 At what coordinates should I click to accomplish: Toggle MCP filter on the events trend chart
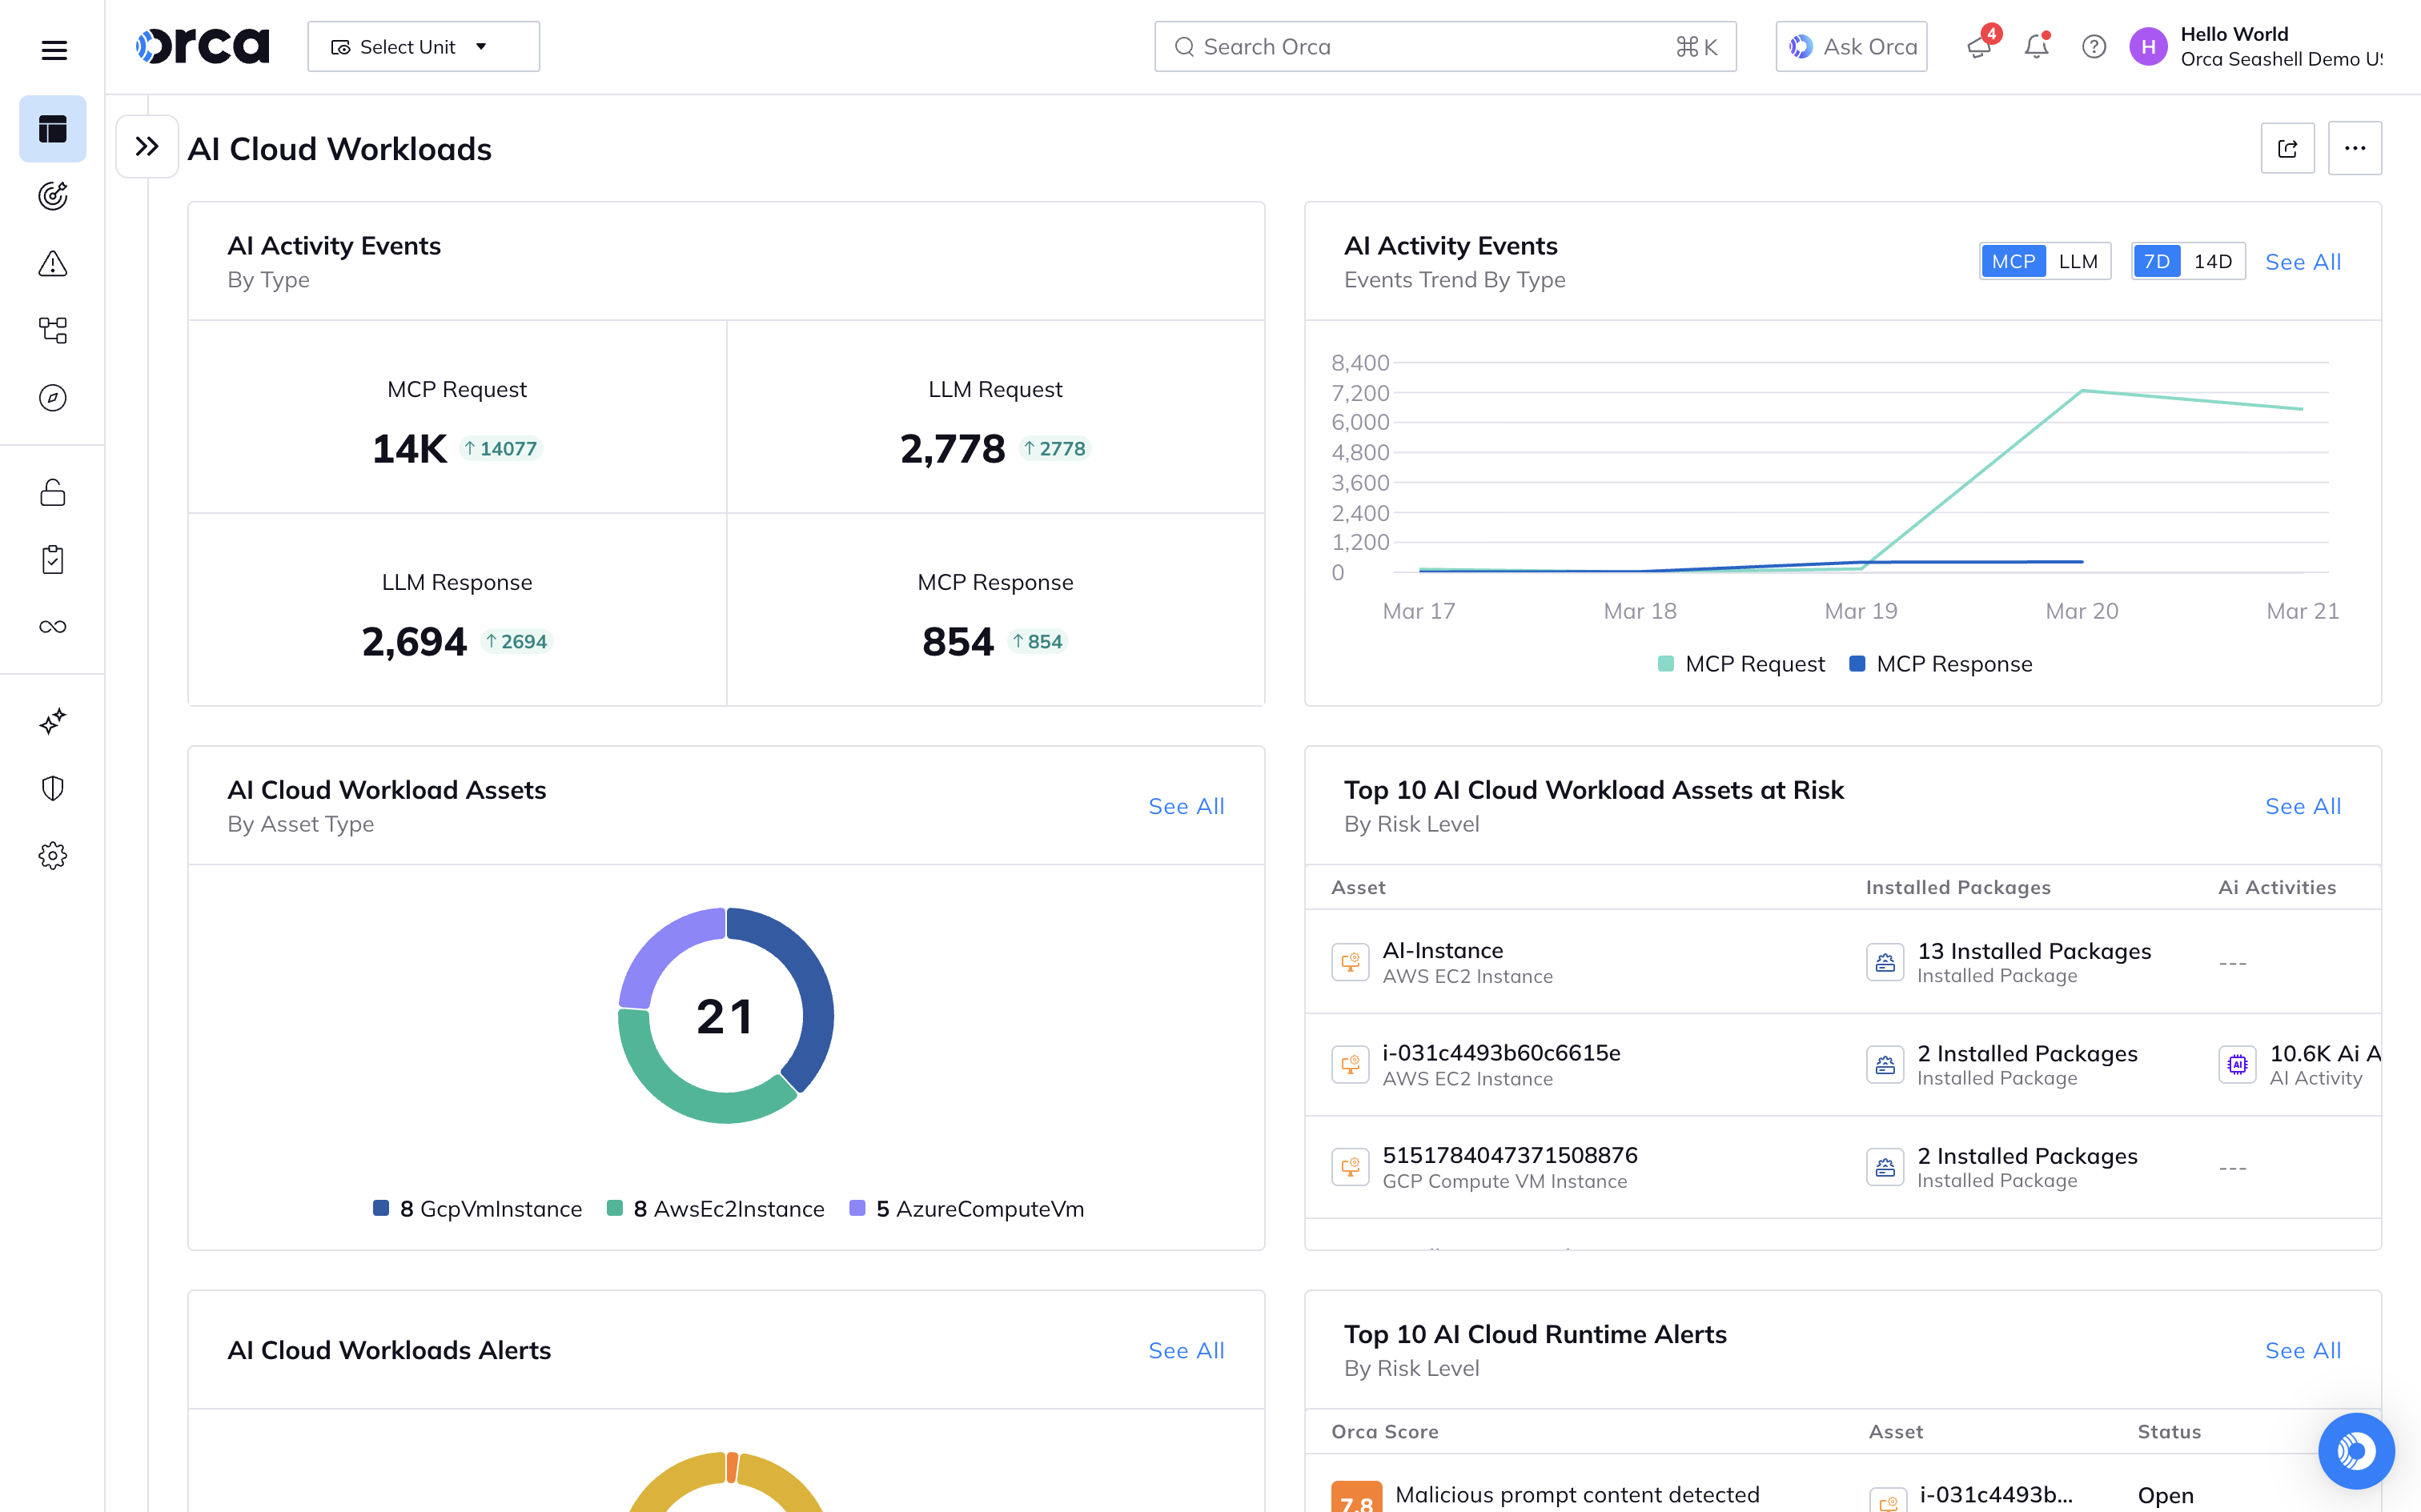tap(2013, 261)
